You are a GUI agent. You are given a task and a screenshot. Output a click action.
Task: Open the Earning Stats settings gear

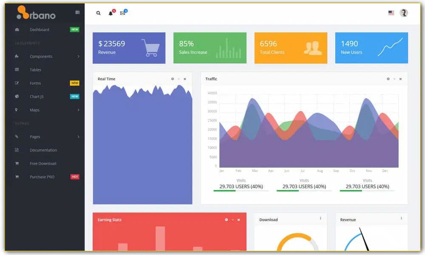226,220
